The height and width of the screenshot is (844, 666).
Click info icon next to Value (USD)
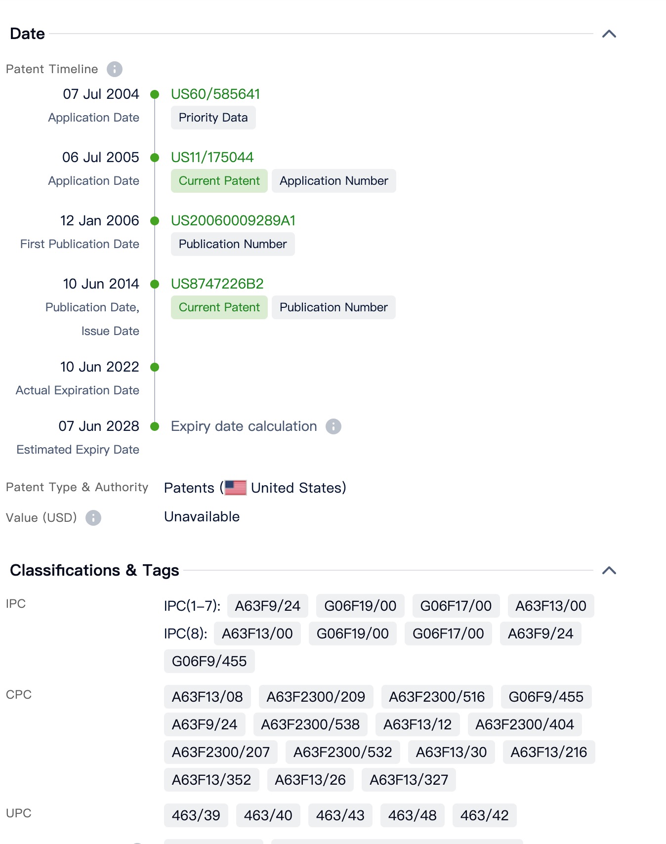pos(93,518)
